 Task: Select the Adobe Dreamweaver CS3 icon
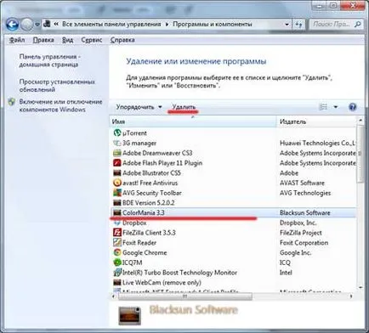click(117, 153)
